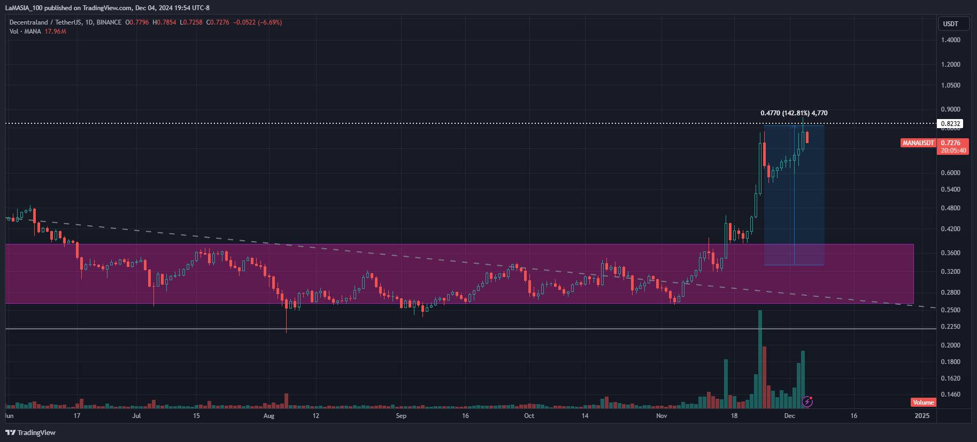977x442 pixels.
Task: Click the 1.2000 price axis label
Action: tap(950, 65)
